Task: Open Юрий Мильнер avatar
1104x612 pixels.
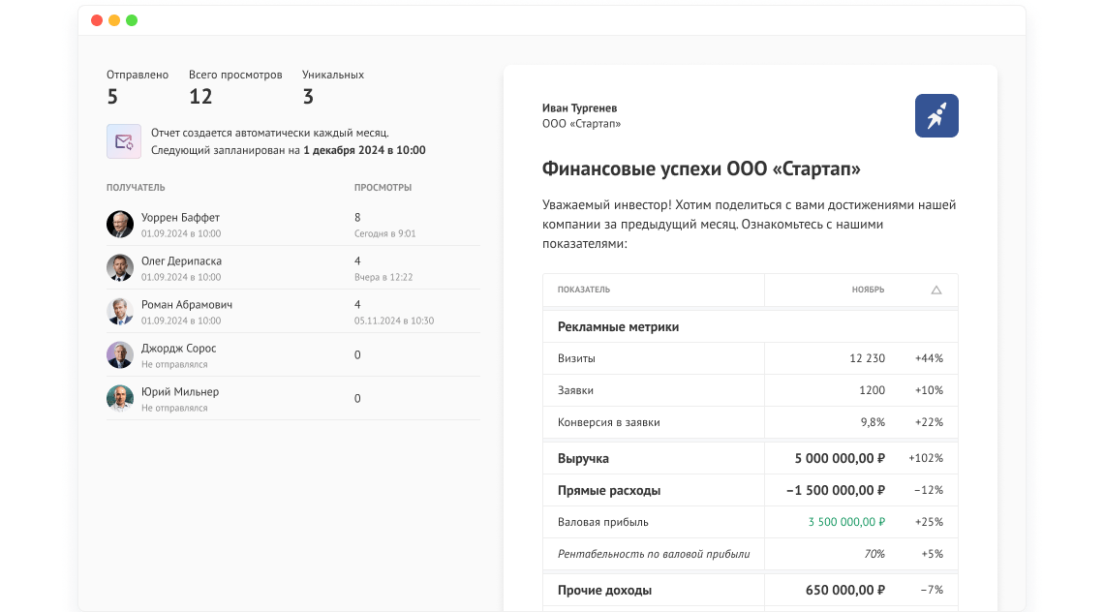Action: pos(120,399)
